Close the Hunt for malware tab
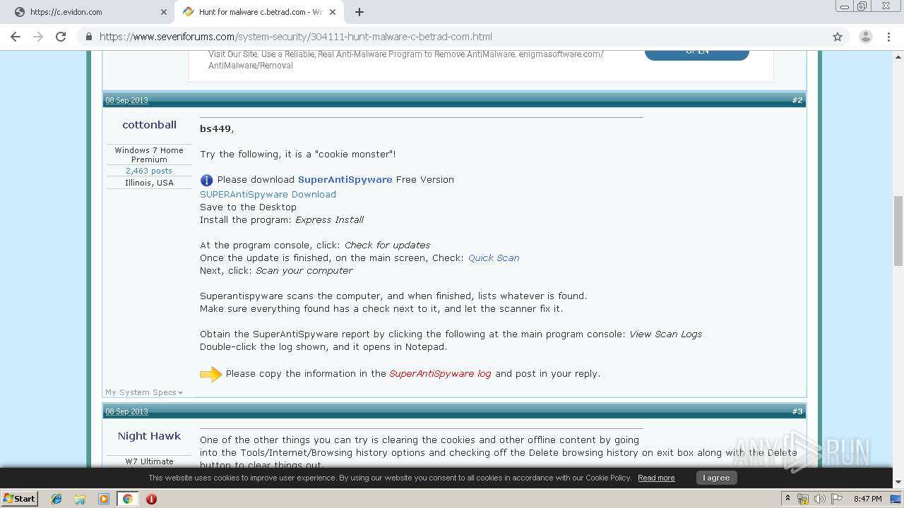This screenshot has height=508, width=904. point(333,12)
